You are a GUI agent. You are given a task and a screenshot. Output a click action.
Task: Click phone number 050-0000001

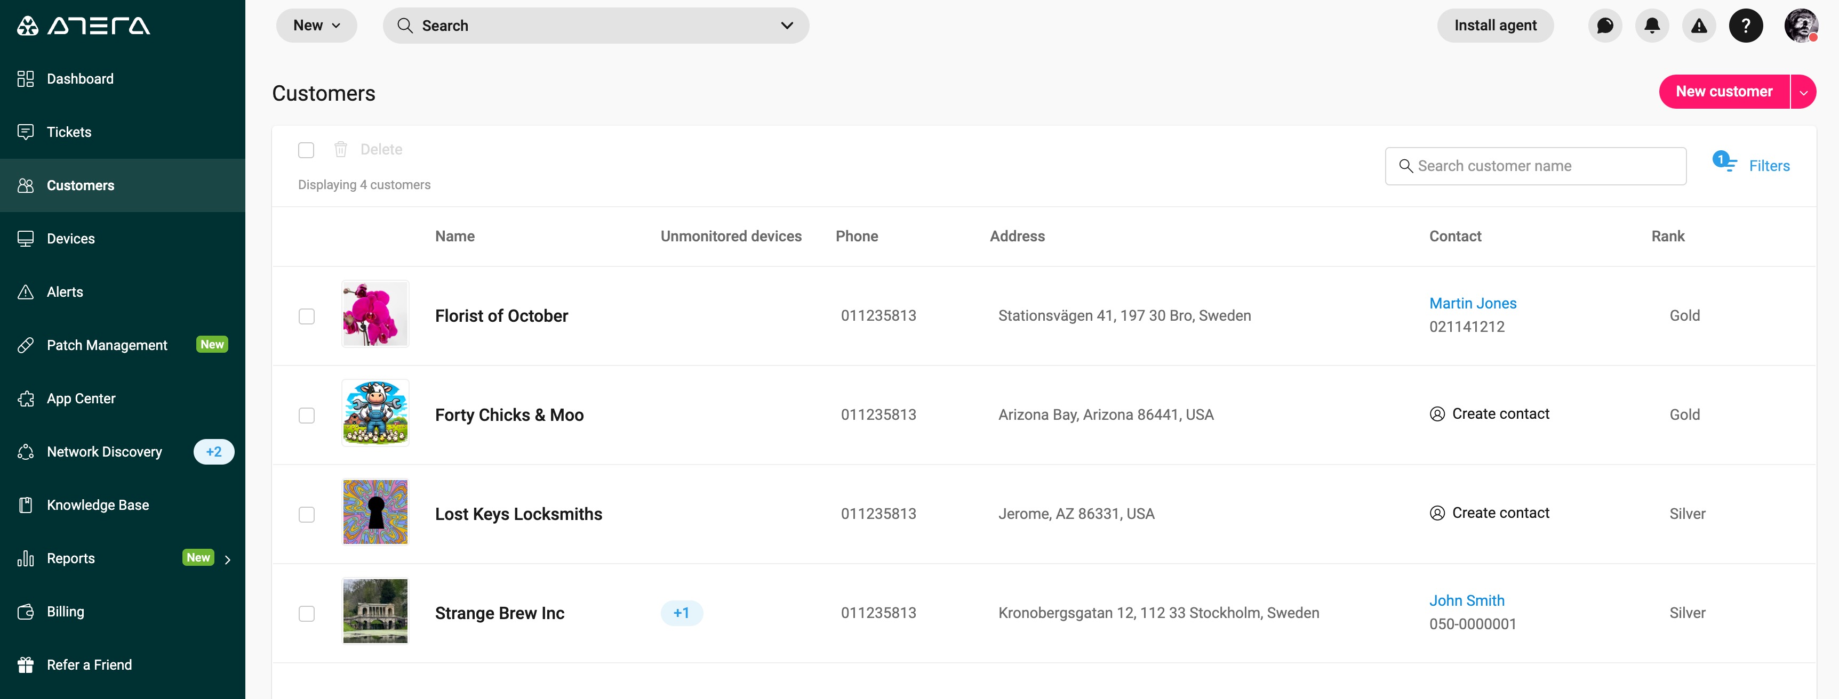click(1473, 624)
